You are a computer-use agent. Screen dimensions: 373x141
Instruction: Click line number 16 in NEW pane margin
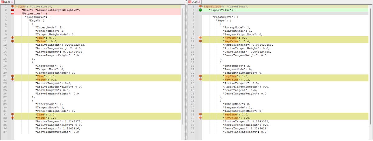coord(6,59)
